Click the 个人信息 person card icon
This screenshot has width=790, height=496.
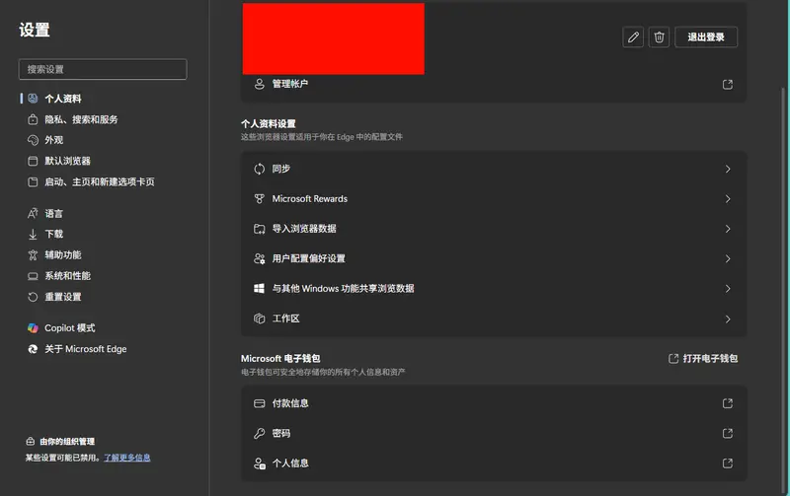pyautogui.click(x=259, y=463)
